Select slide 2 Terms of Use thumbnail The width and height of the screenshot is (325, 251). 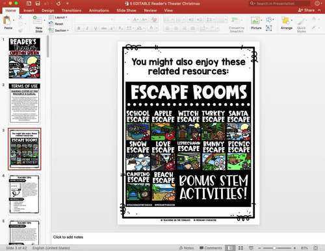[25, 103]
